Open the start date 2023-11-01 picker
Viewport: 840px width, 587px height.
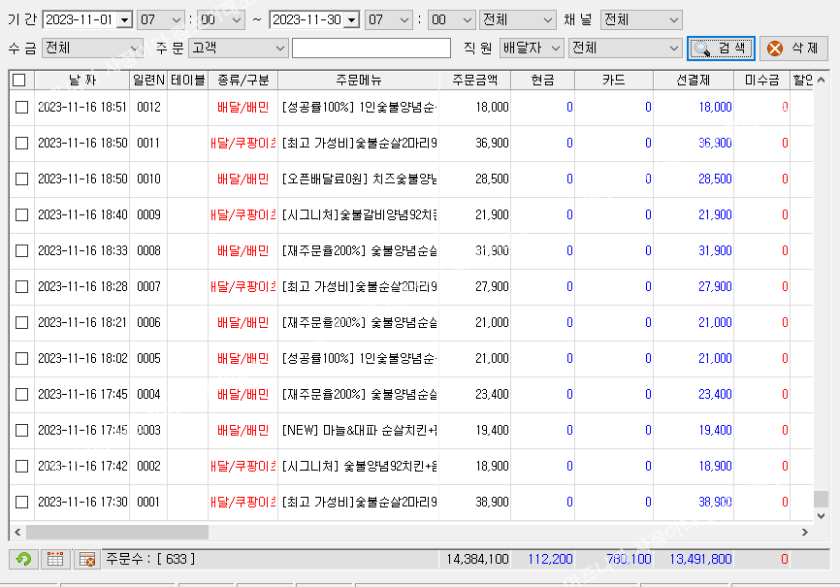click(123, 20)
